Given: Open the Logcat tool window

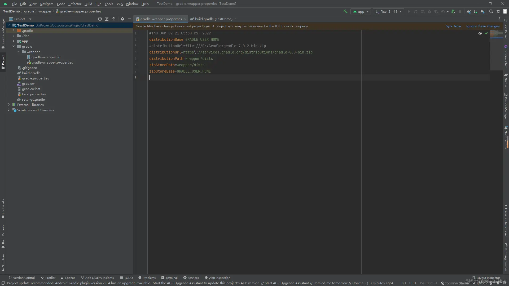Looking at the screenshot, I should point(68,278).
